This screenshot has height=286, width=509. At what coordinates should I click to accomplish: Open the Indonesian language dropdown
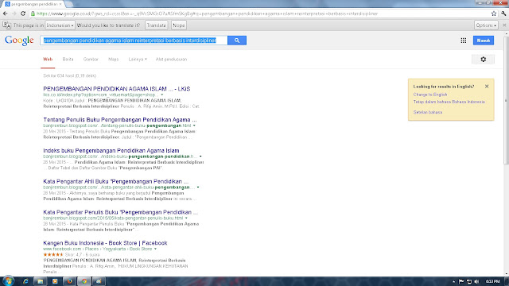[60, 25]
